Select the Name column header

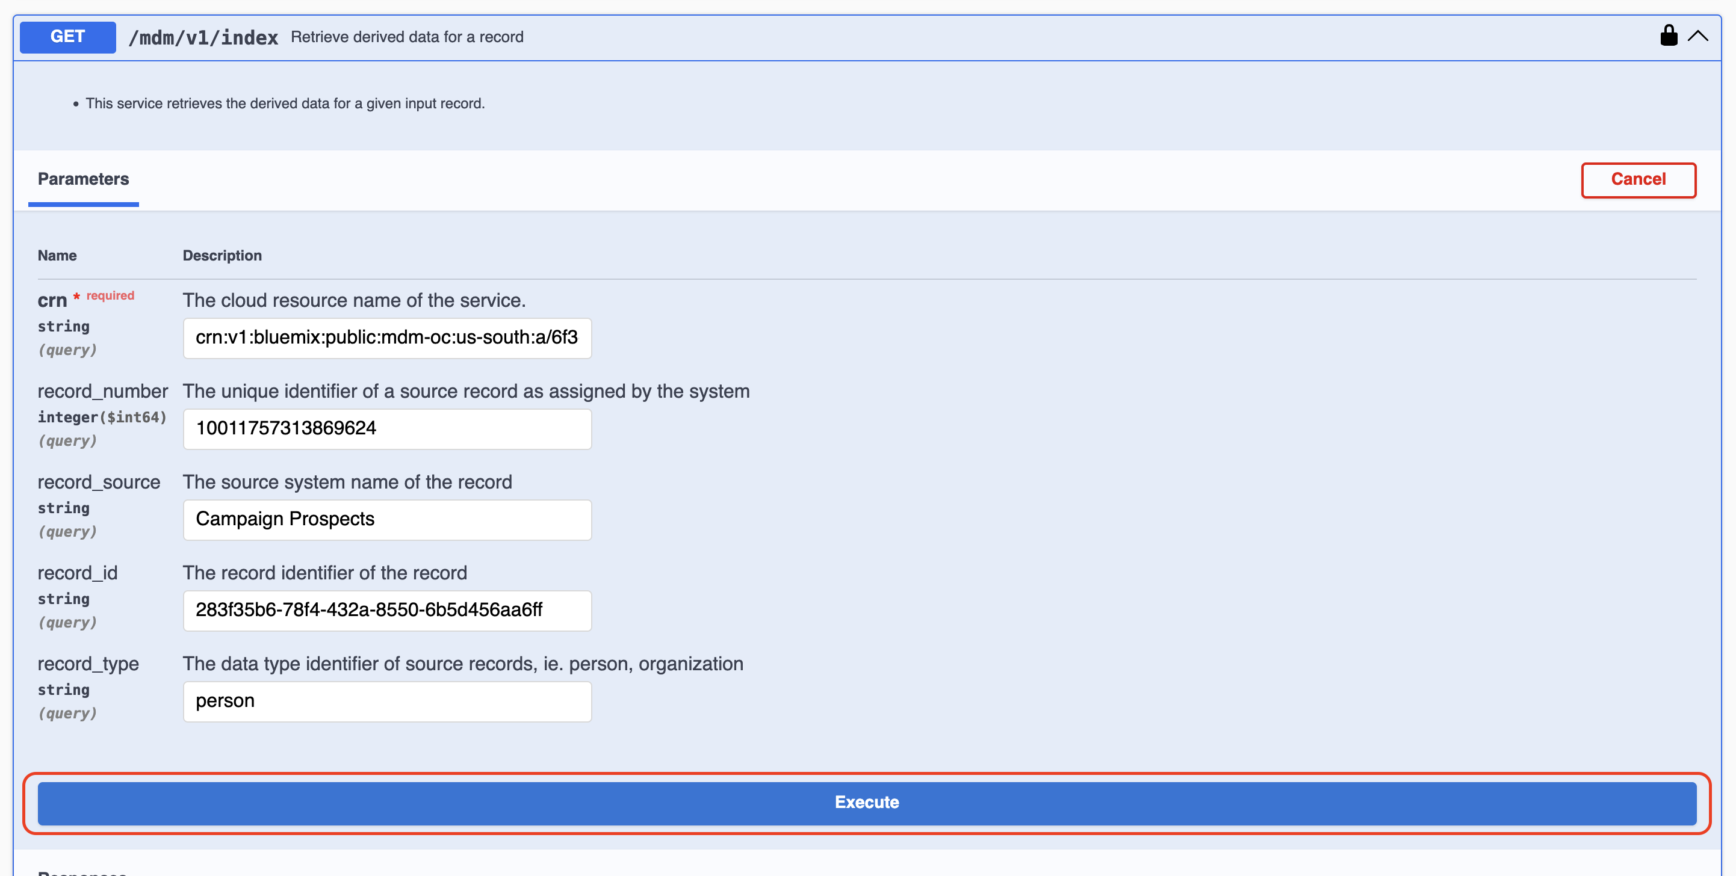click(57, 255)
